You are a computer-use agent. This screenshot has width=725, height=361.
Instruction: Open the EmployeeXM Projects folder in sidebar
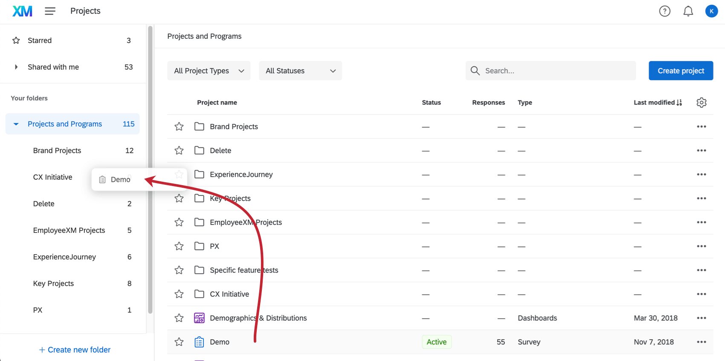(69, 230)
